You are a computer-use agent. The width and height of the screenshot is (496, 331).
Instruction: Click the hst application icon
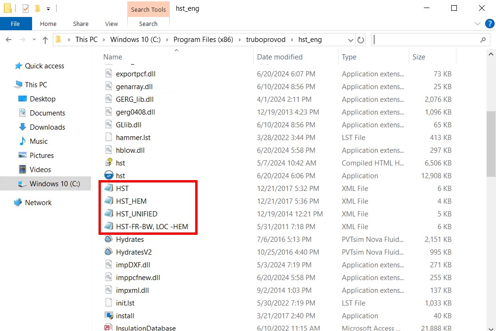pos(108,176)
